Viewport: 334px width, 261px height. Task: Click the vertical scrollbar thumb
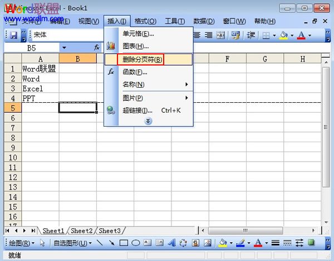coord(326,127)
